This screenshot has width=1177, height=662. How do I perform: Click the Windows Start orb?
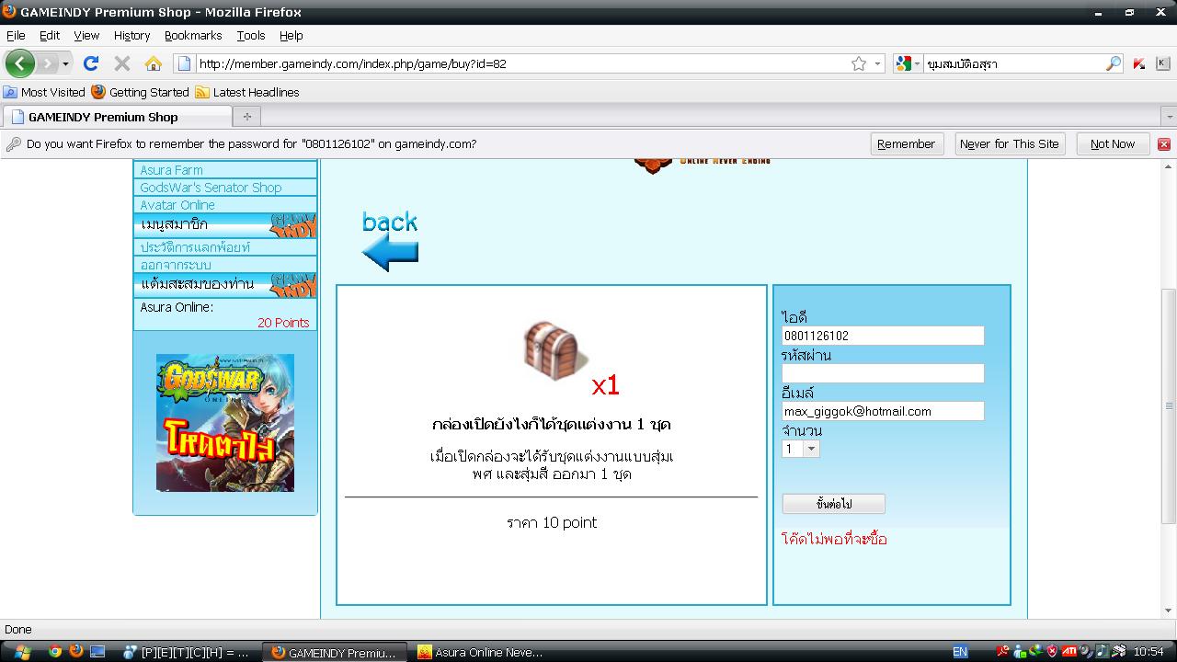click(x=22, y=652)
